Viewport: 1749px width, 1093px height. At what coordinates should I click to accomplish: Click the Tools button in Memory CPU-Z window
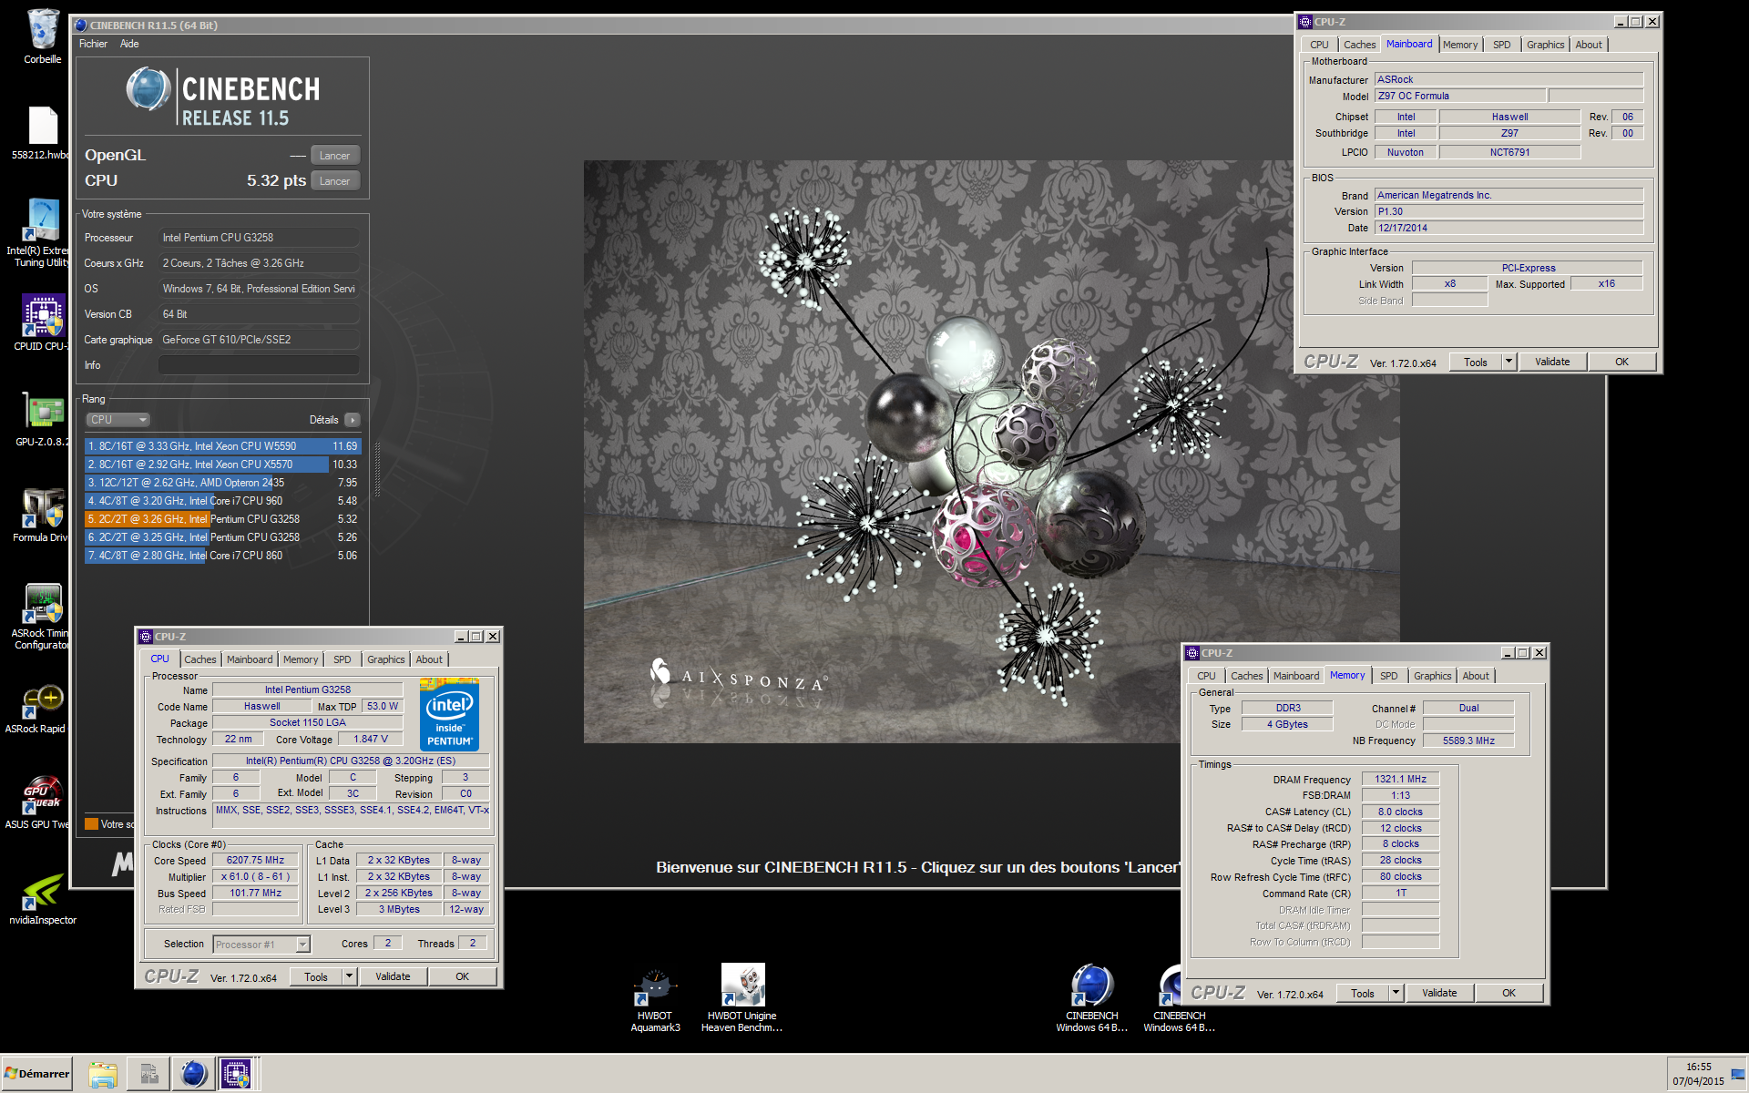click(x=1363, y=993)
